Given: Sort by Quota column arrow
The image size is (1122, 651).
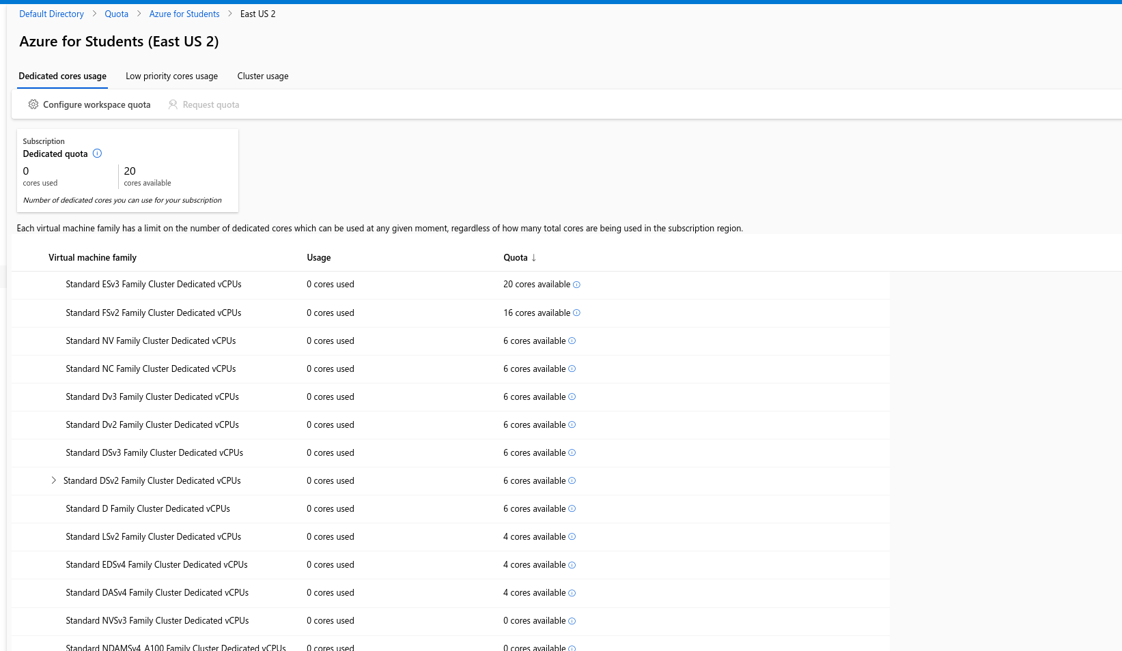Looking at the screenshot, I should 534,257.
